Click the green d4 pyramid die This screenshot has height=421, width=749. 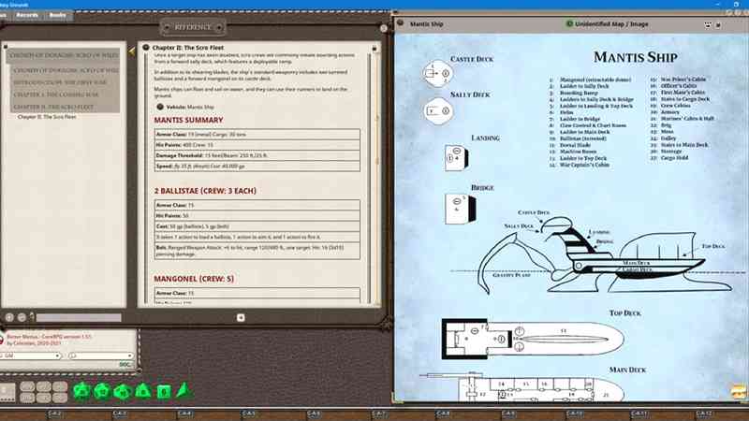point(184,390)
